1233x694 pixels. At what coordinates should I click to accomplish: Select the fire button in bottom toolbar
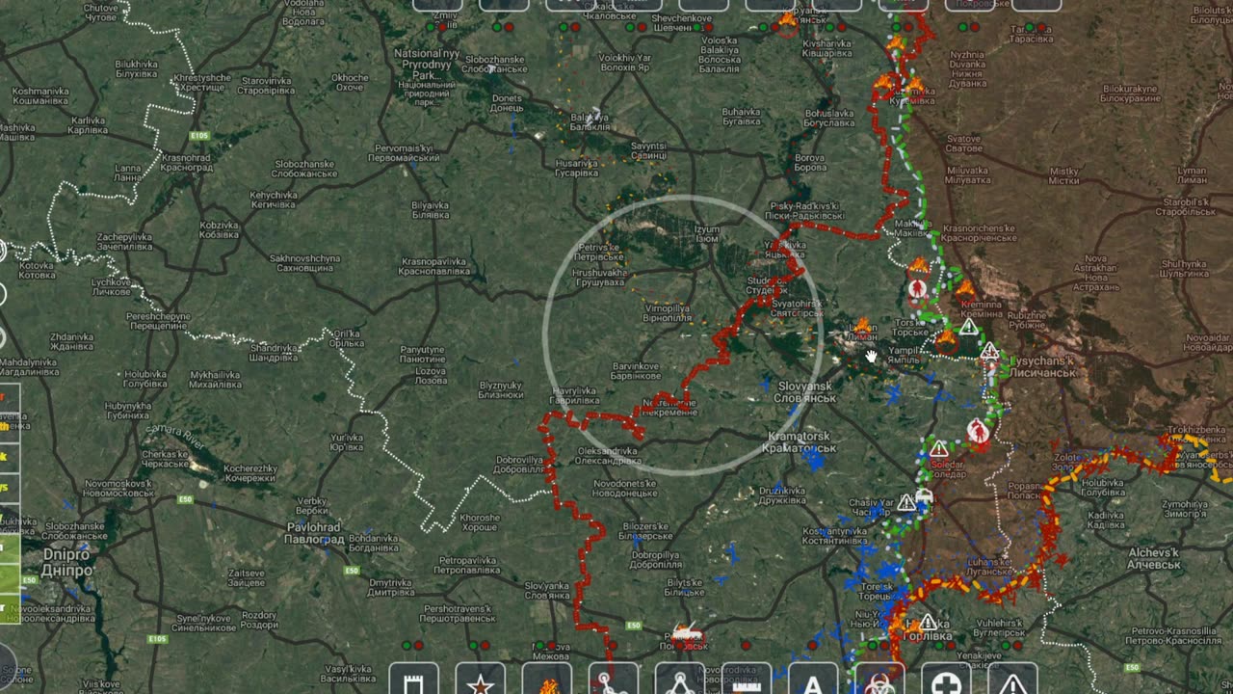click(547, 680)
